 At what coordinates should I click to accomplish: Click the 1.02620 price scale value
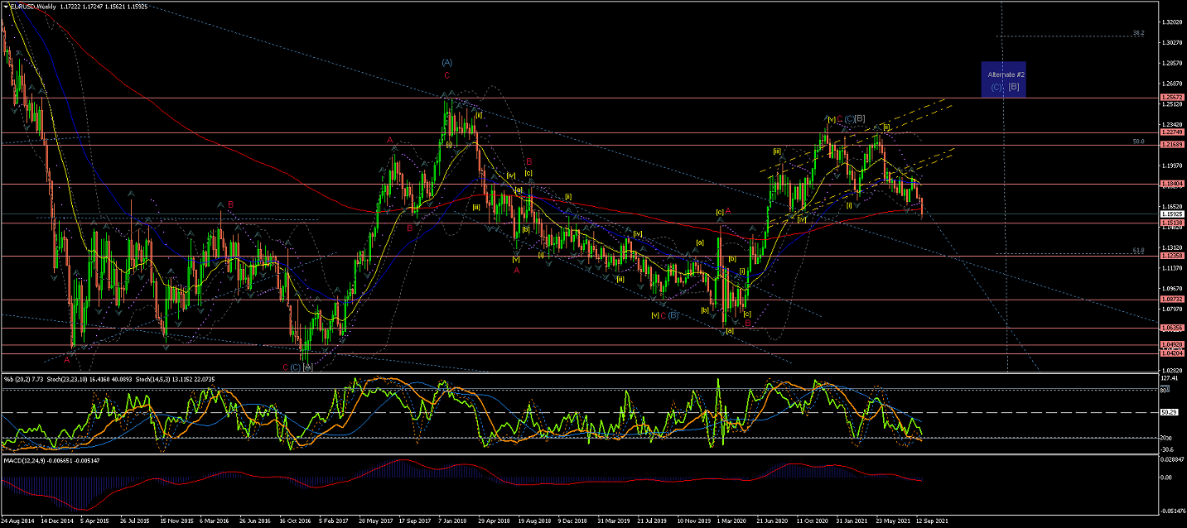[x=1171, y=371]
